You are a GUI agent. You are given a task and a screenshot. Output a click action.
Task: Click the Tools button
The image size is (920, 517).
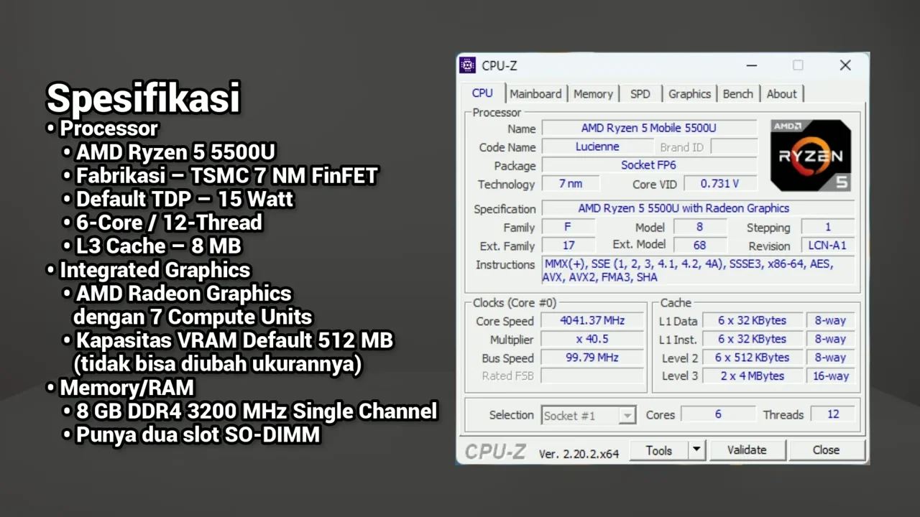point(658,450)
